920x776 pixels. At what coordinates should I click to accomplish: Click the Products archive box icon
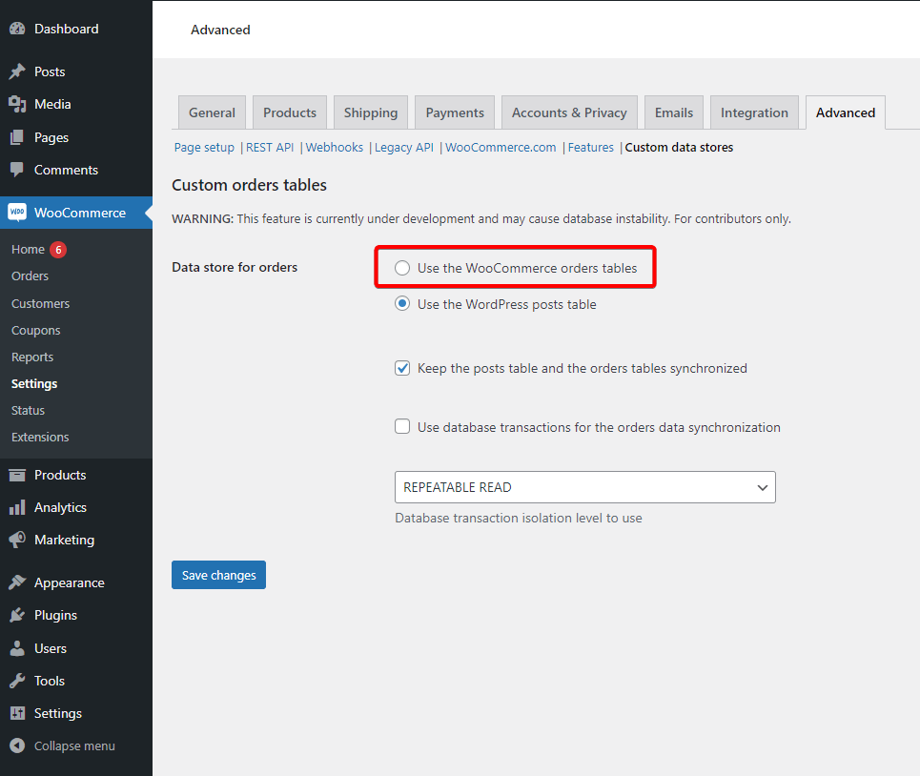click(x=17, y=475)
